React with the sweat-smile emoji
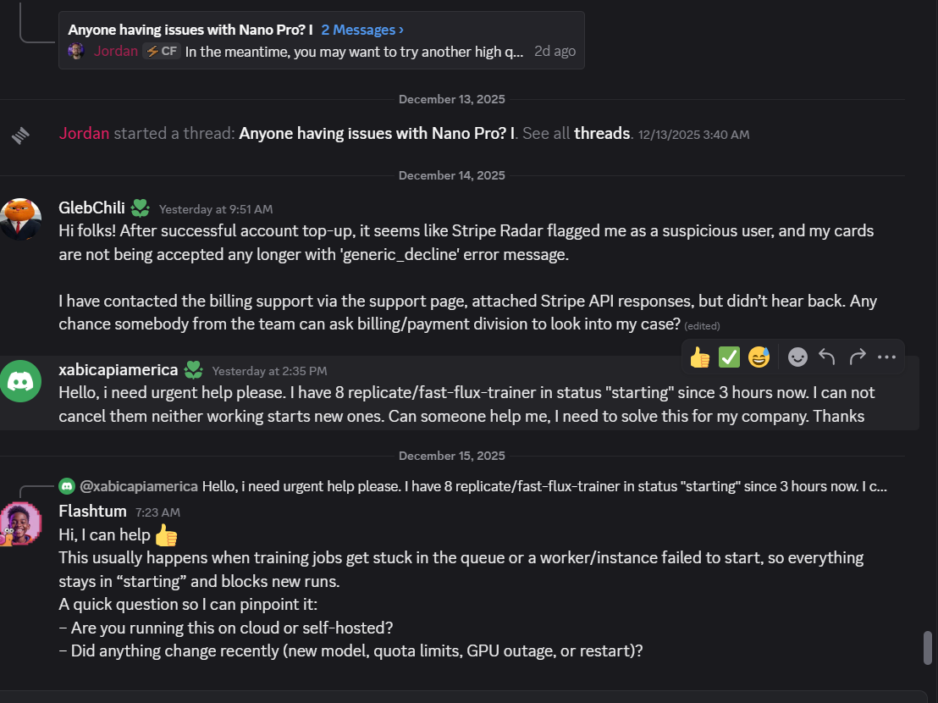The image size is (938, 703). coord(759,357)
